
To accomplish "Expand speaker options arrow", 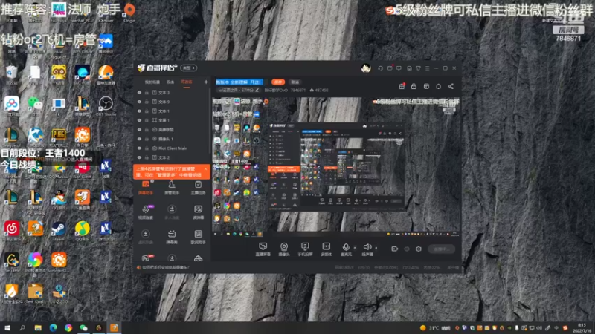I will pyautogui.click(x=376, y=248).
